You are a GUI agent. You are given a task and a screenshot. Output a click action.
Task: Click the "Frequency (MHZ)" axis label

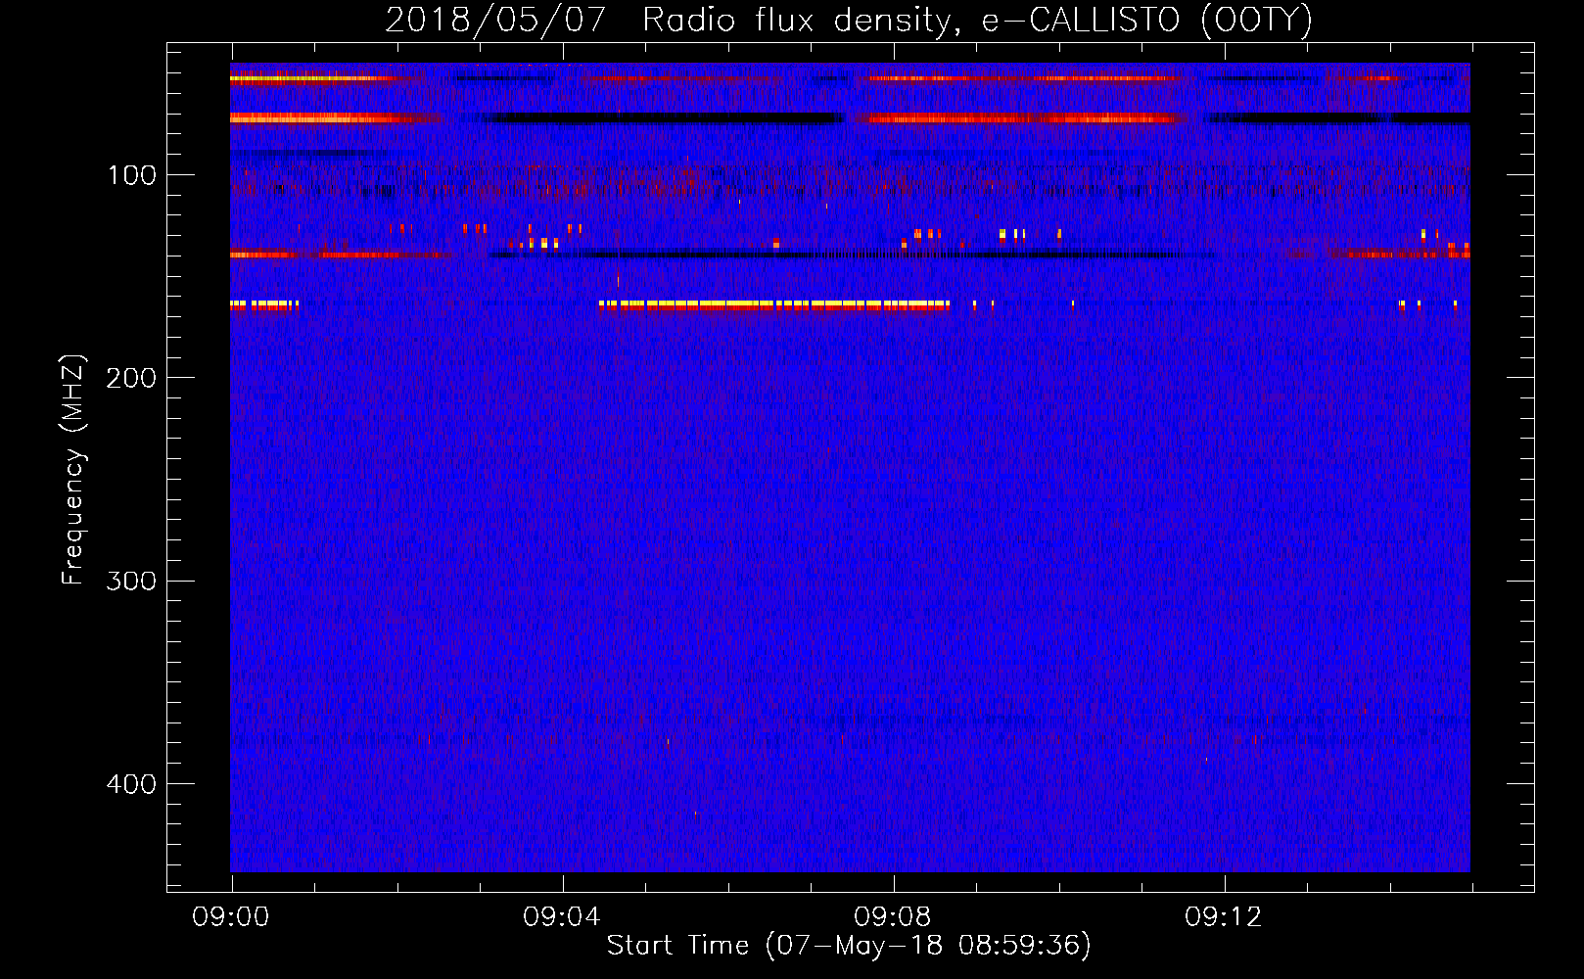[73, 470]
